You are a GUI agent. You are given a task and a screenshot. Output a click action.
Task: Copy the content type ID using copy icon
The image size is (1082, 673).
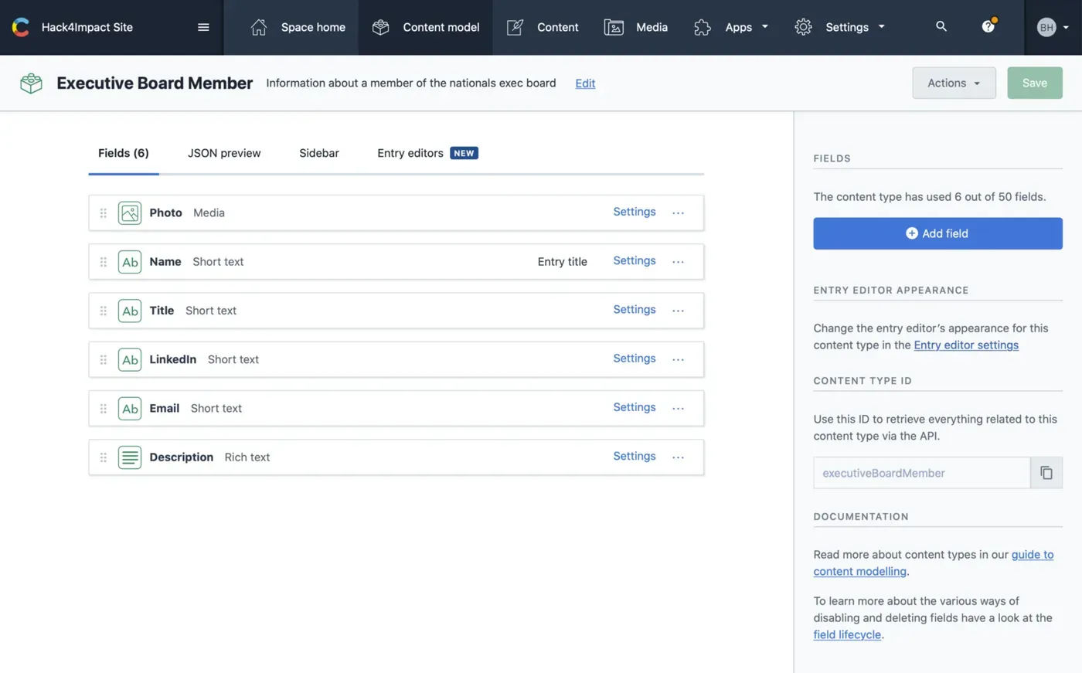coord(1046,472)
